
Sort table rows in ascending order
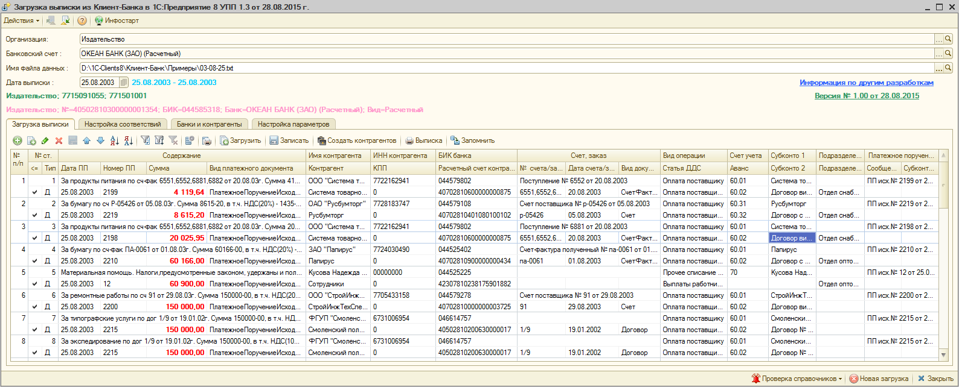(x=114, y=140)
